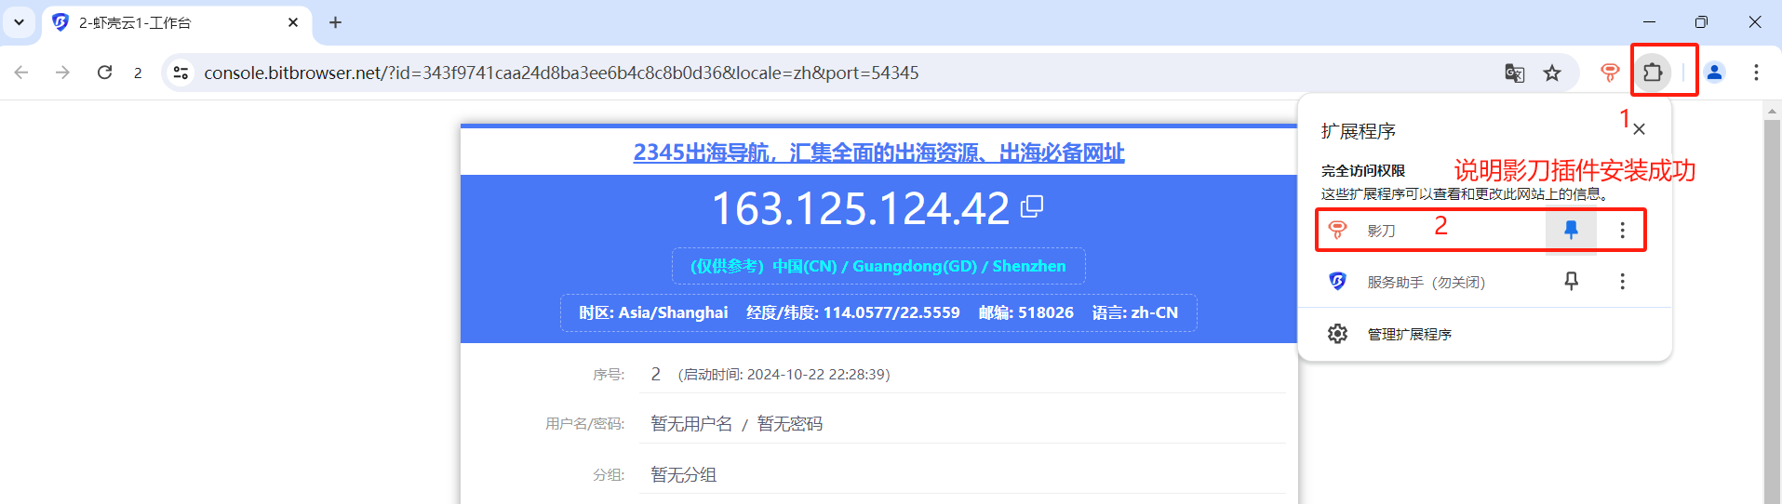Pin the 服务助手 extension to toolbar
The width and height of the screenshot is (1782, 504).
pos(1571,281)
